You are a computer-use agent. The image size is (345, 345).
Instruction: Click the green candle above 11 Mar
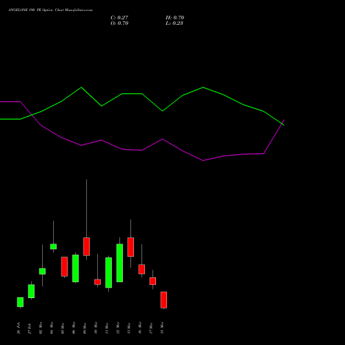(108, 273)
